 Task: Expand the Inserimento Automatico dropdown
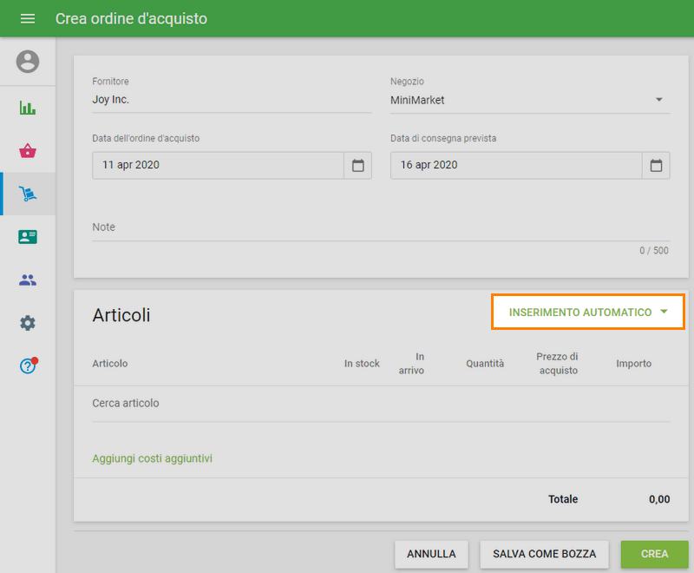click(588, 312)
